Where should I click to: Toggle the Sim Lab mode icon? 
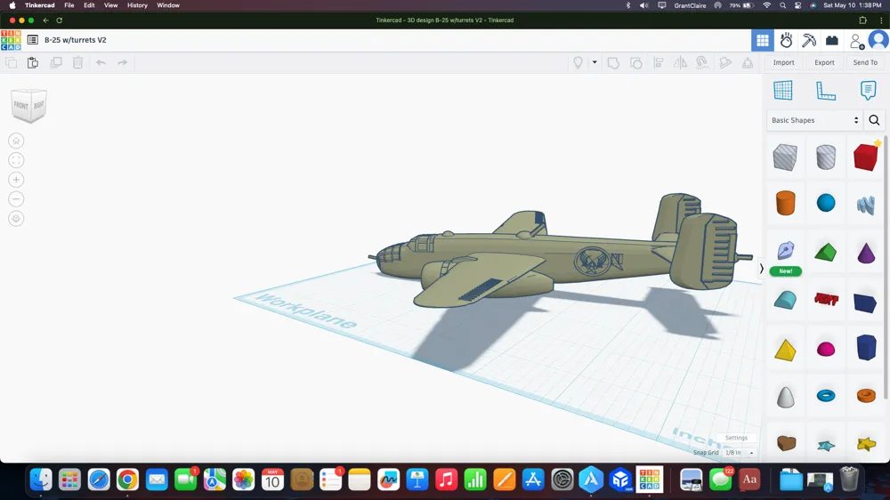(786, 40)
